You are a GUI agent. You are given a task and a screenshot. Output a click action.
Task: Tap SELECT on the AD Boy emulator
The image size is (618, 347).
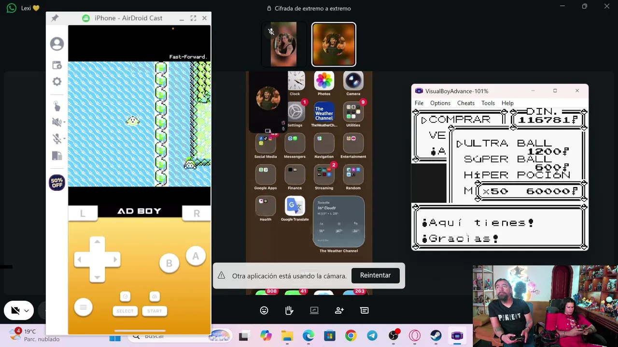pyautogui.click(x=125, y=311)
